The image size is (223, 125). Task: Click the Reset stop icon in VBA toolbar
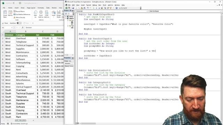(99, 8)
